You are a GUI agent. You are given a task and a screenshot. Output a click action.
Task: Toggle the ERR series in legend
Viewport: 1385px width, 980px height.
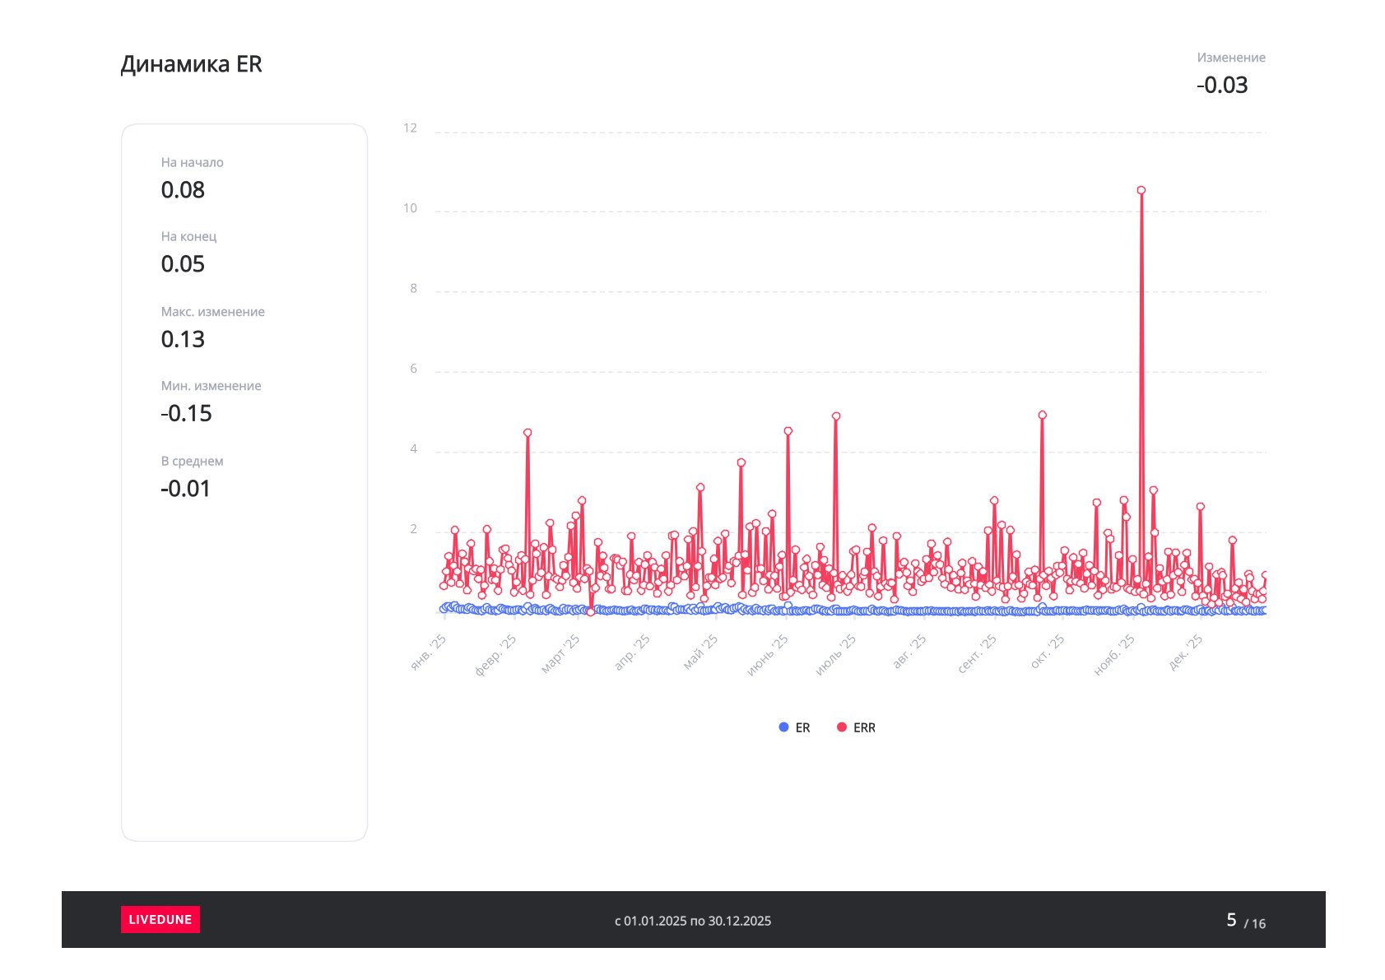point(856,727)
